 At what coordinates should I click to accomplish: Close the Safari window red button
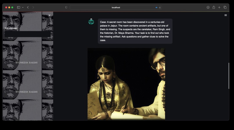pos(6,8)
